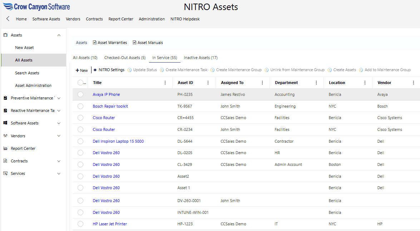
Task: Open Department column options menu
Action: point(316,83)
